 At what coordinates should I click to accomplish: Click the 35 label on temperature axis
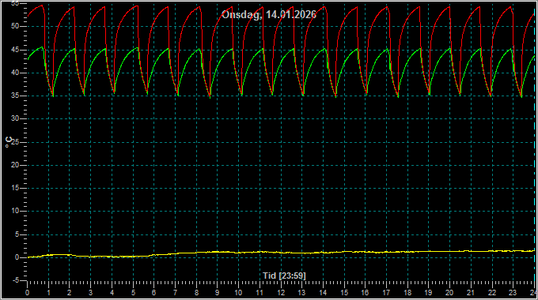tap(15, 96)
